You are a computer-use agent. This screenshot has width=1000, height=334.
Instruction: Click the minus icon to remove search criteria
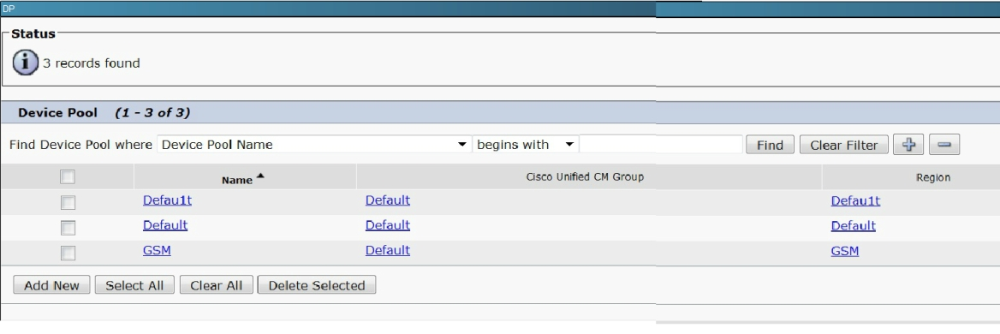click(944, 145)
